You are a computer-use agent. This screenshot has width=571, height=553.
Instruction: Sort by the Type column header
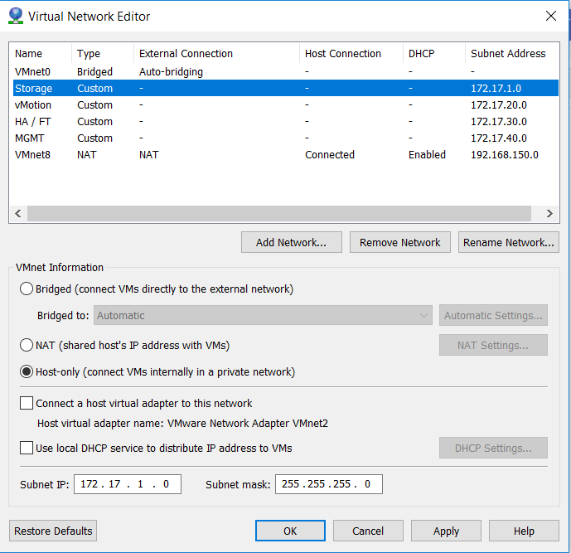[103, 54]
